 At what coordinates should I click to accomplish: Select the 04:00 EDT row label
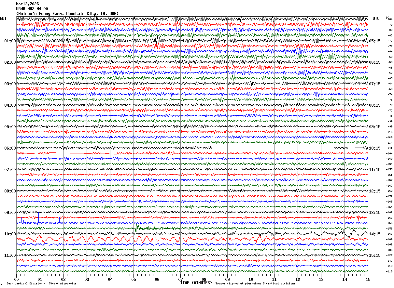coord(10,105)
